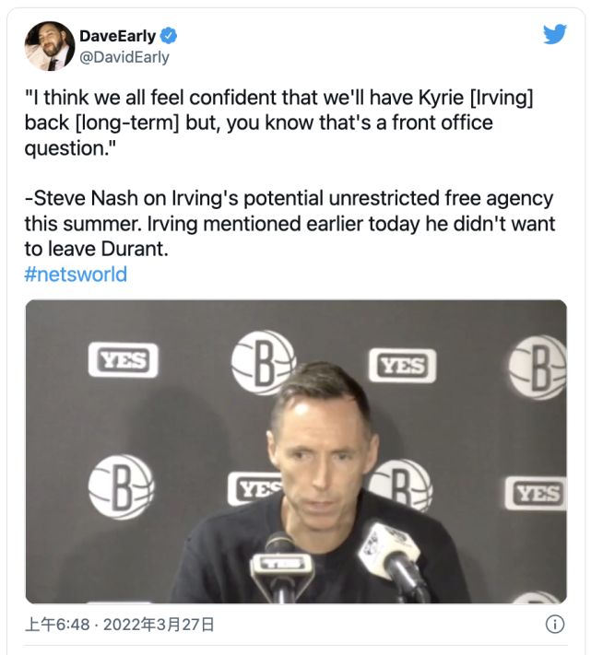Open the Steve Nash press conference photo
Screen dimensions: 591x655
pos(296,451)
